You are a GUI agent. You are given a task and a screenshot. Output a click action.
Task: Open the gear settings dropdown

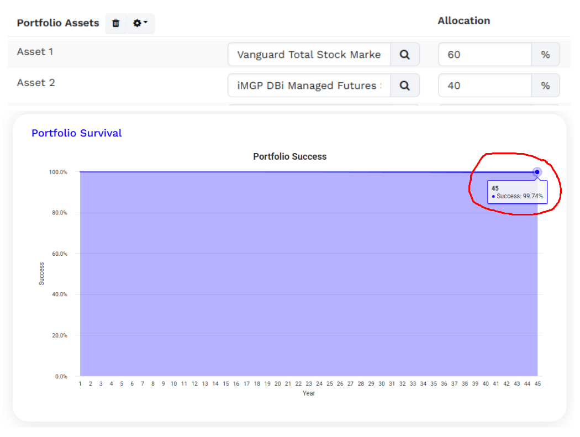click(x=140, y=23)
